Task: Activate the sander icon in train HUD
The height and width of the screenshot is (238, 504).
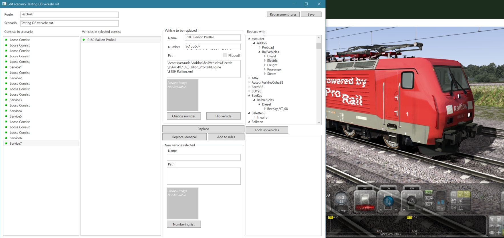Action: click(460, 201)
